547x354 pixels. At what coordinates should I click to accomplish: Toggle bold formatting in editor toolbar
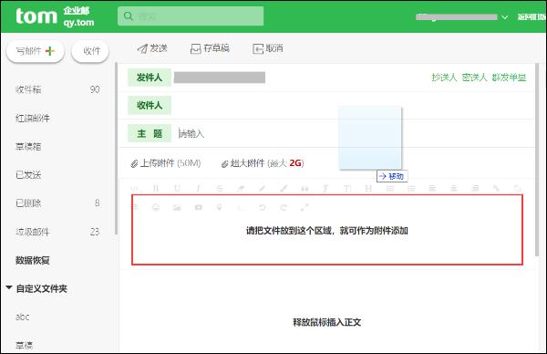pos(156,188)
